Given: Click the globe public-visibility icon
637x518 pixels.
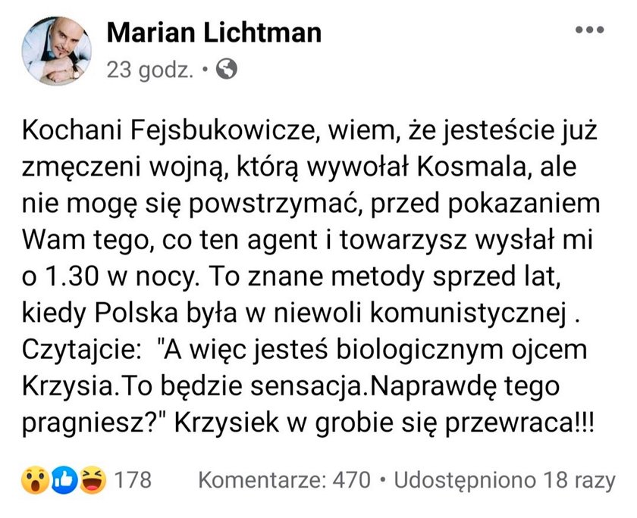Looking at the screenshot, I should click(x=226, y=69).
